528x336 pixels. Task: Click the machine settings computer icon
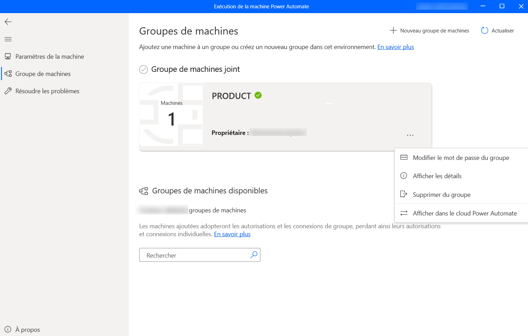(8, 56)
